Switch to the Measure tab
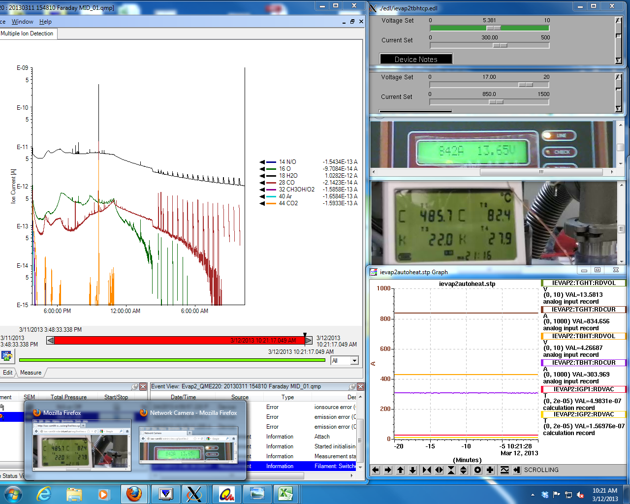Image resolution: width=630 pixels, height=504 pixels. (31, 373)
